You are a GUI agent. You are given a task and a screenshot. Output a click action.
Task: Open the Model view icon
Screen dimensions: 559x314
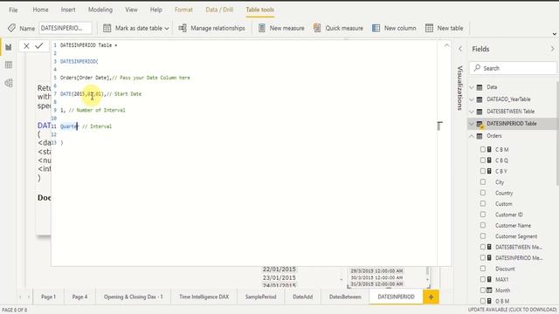9,83
